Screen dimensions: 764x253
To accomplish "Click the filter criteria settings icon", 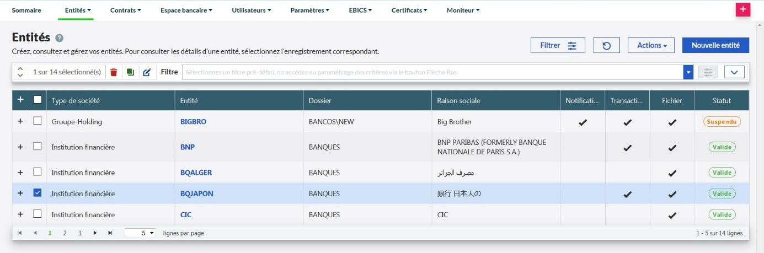I will pos(708,72).
